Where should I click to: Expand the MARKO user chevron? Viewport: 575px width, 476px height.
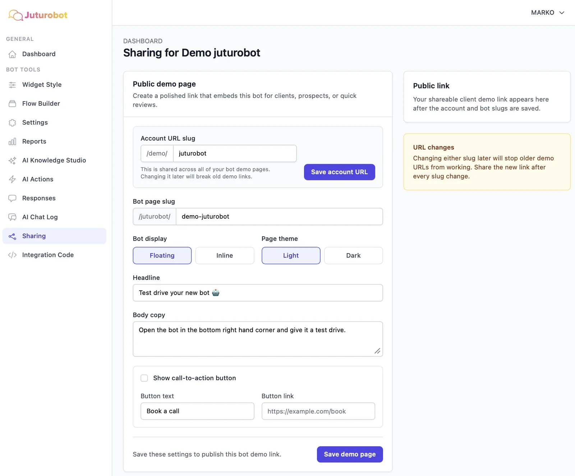tap(562, 13)
